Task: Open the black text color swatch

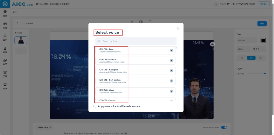Action: pos(263,40)
